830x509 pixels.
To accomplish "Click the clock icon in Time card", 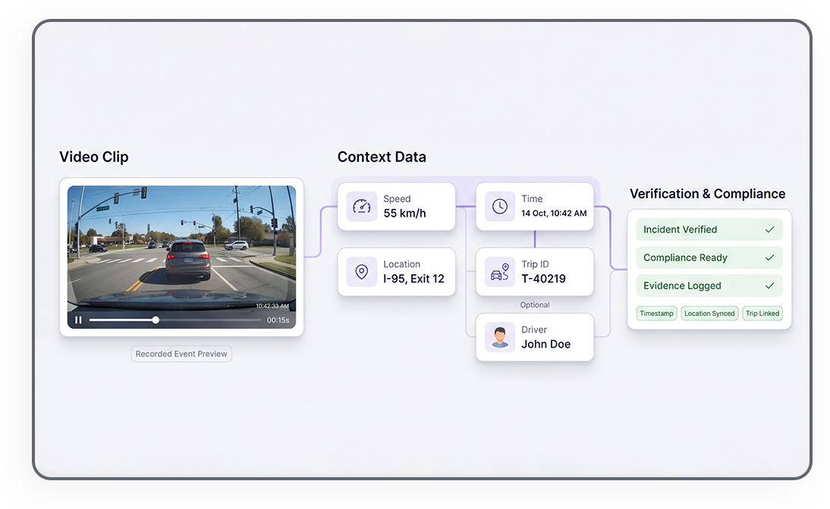I will tap(500, 206).
